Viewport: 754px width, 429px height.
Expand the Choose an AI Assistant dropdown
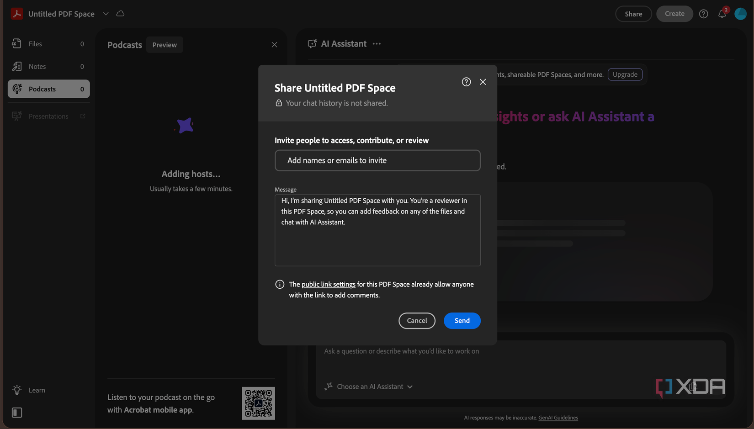tap(375, 387)
